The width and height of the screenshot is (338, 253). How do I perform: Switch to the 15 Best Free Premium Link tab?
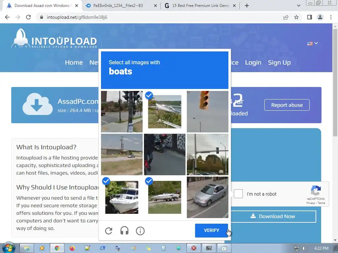tap(200, 6)
